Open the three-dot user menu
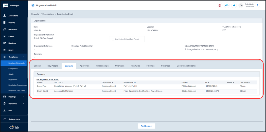The width and height of the screenshot is (266, 132). tap(258, 5)
